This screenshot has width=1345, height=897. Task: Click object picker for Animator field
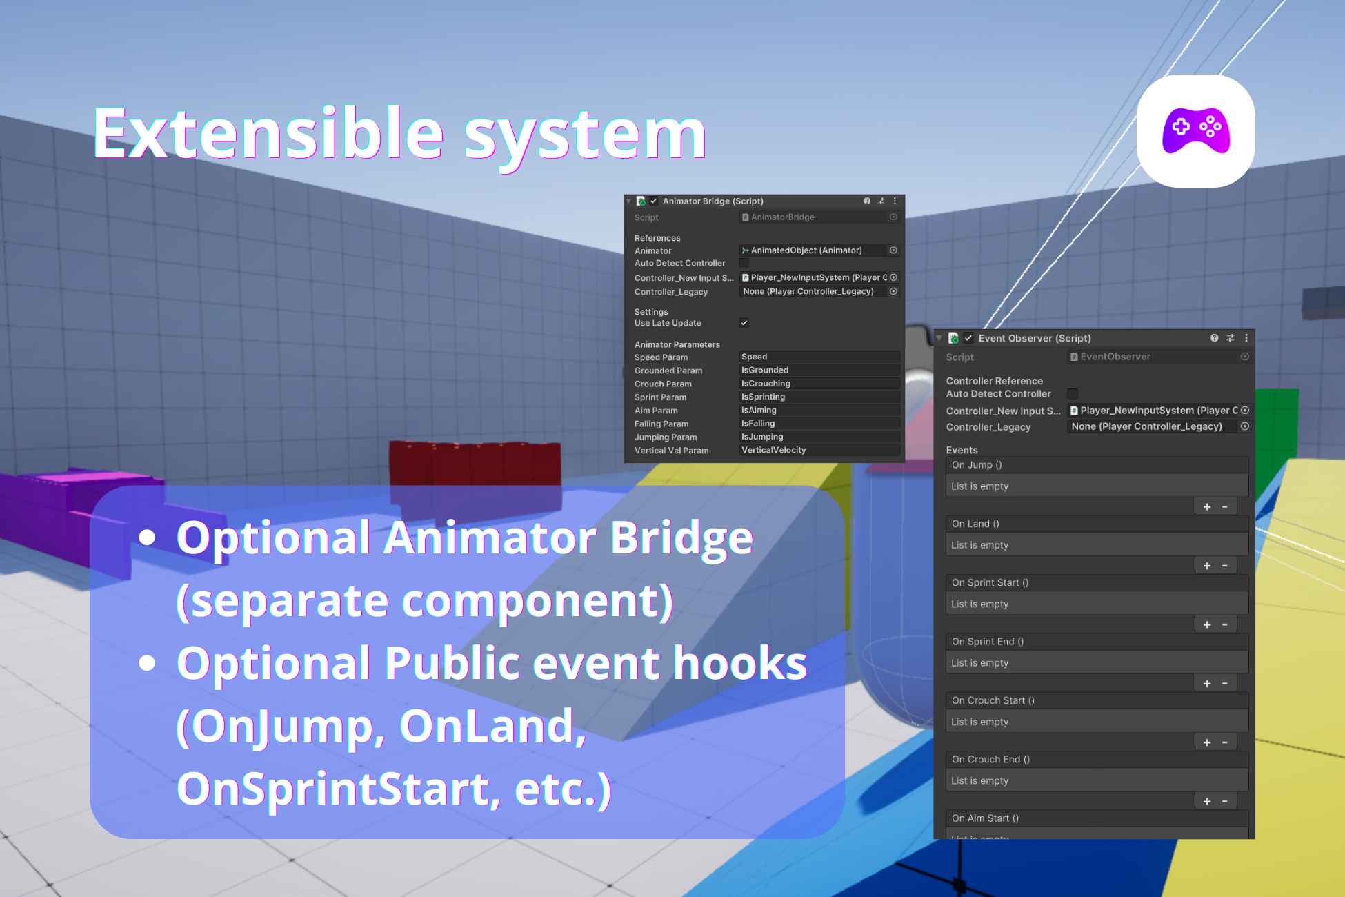tap(893, 250)
